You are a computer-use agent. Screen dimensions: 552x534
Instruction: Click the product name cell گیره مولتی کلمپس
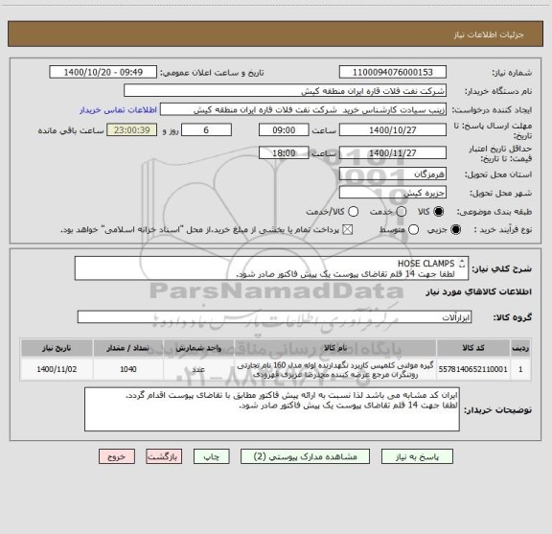coord(335,369)
